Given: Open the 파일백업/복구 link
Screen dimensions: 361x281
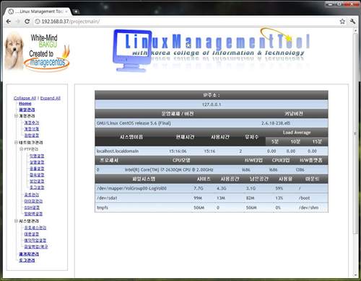Looking at the screenshot, I should click(x=36, y=246).
